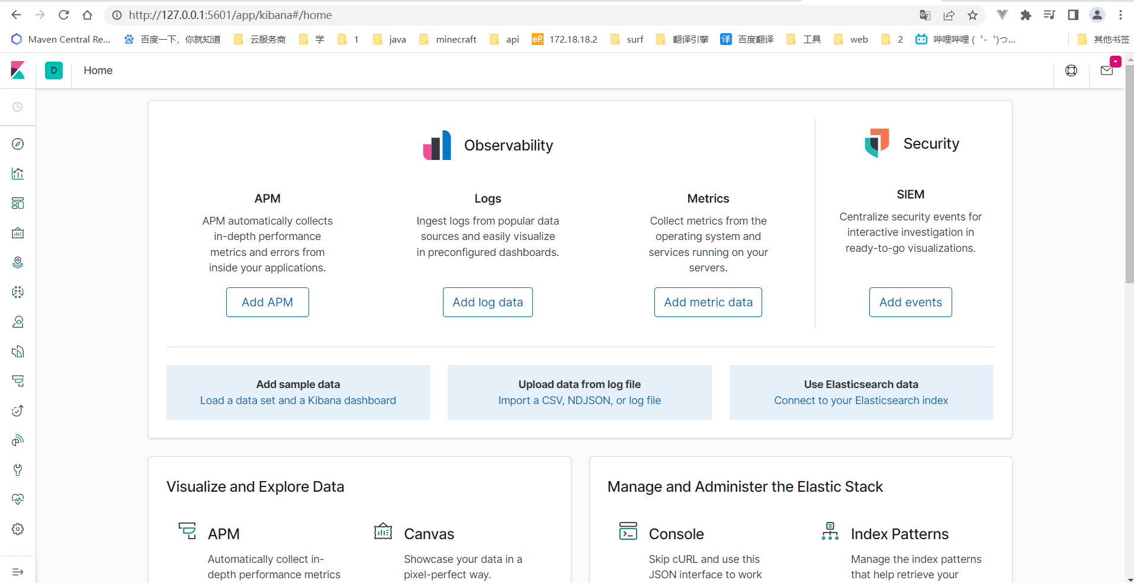Open Dashboard icon in sidebar
Viewport: 1134px width, 583px height.
pyautogui.click(x=18, y=203)
